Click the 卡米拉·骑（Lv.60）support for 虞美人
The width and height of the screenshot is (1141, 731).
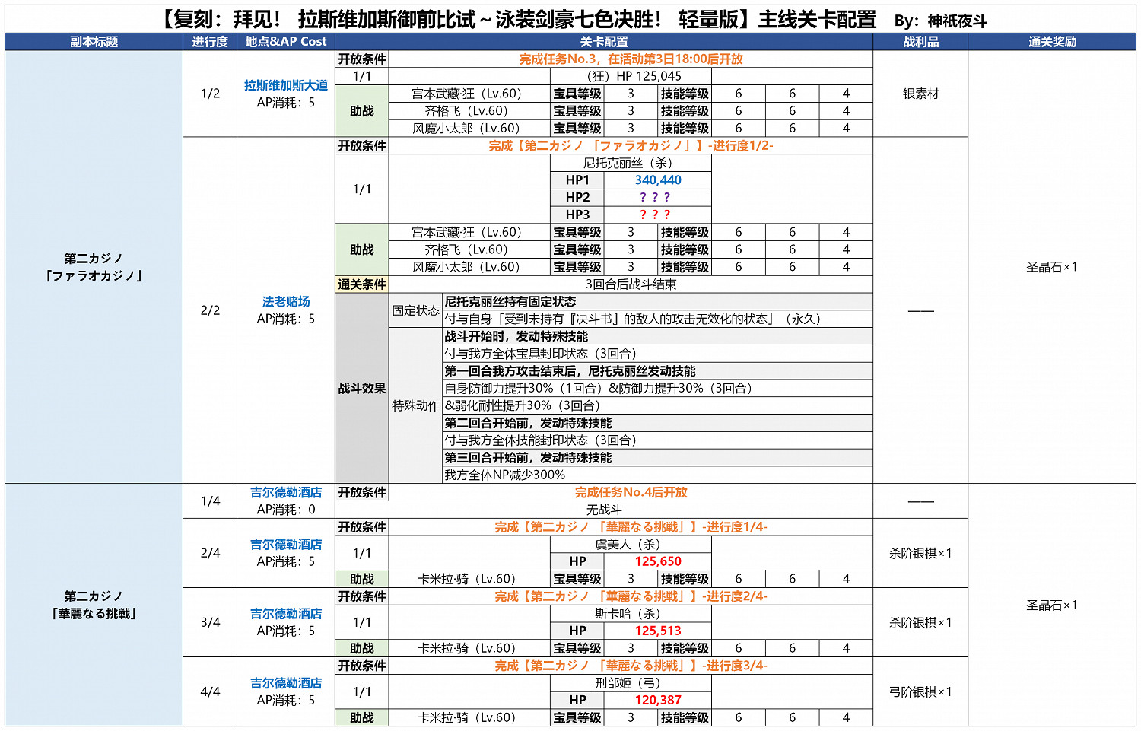(467, 579)
